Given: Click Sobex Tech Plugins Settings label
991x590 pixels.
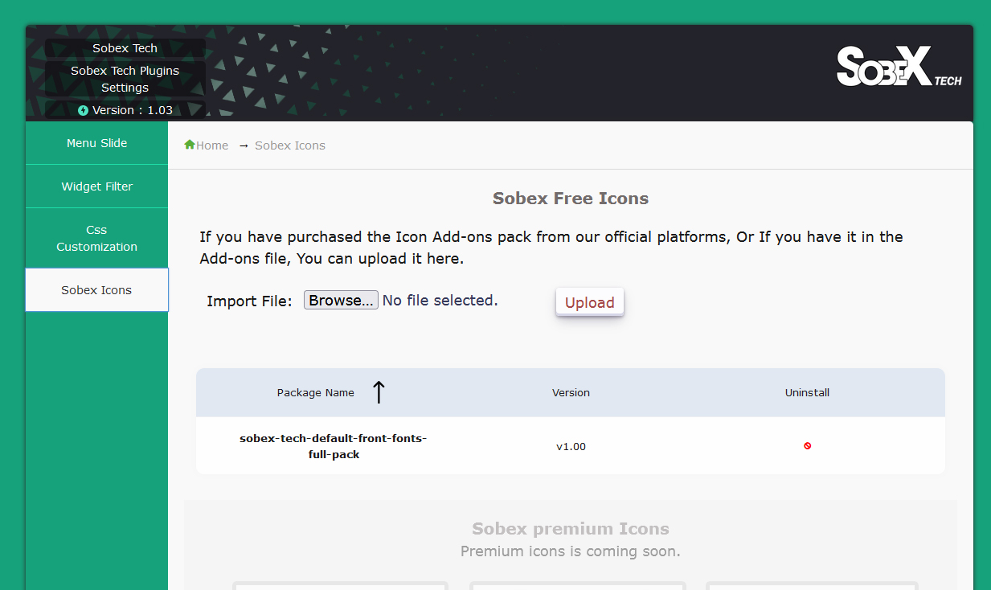Looking at the screenshot, I should coord(125,79).
